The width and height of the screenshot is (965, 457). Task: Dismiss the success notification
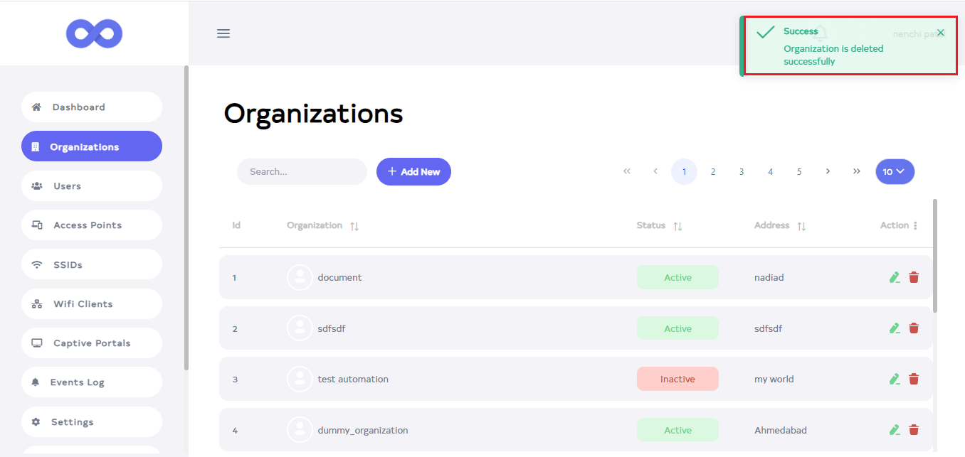point(941,33)
